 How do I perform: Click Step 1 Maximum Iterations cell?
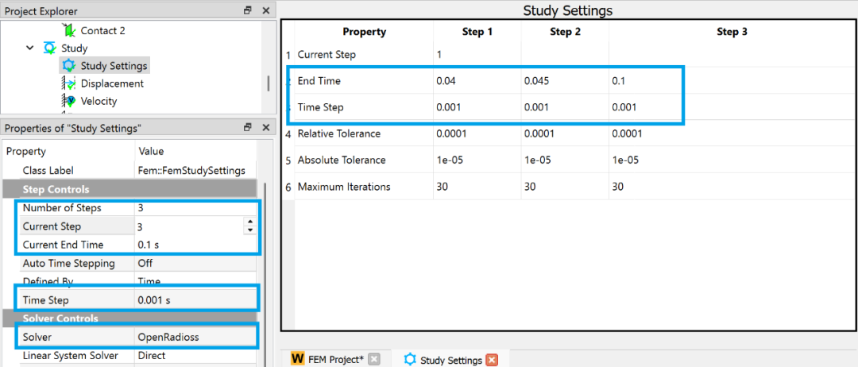point(477,187)
